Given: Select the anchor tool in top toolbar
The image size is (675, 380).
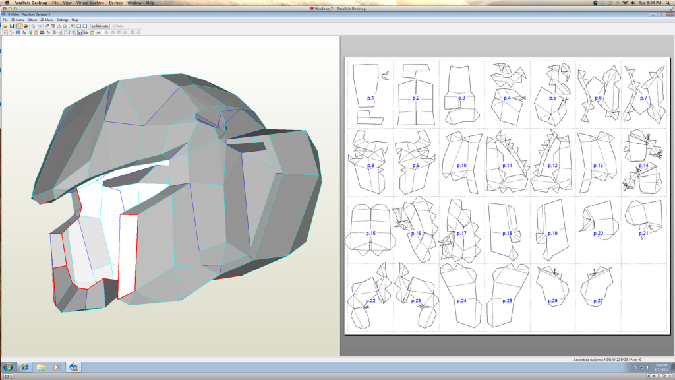Looking at the screenshot, I should click(59, 26).
